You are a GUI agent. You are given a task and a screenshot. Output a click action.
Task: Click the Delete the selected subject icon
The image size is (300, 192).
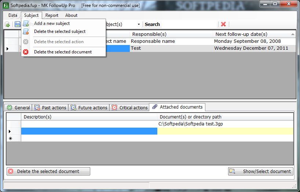coord(26,31)
